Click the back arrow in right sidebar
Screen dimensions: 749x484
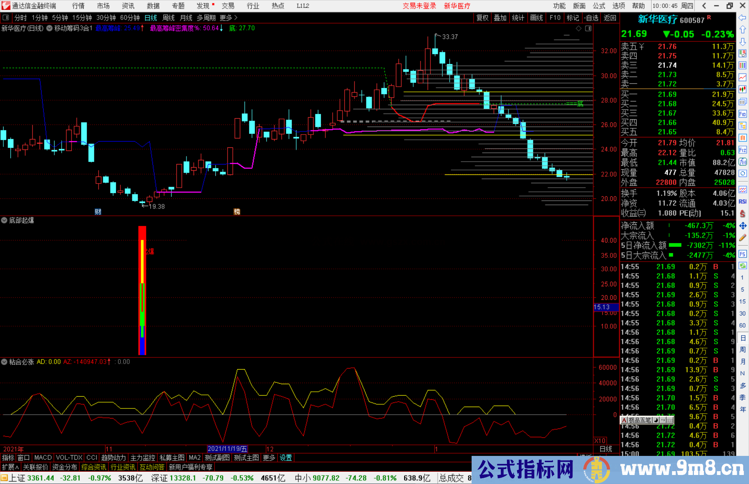point(742,18)
